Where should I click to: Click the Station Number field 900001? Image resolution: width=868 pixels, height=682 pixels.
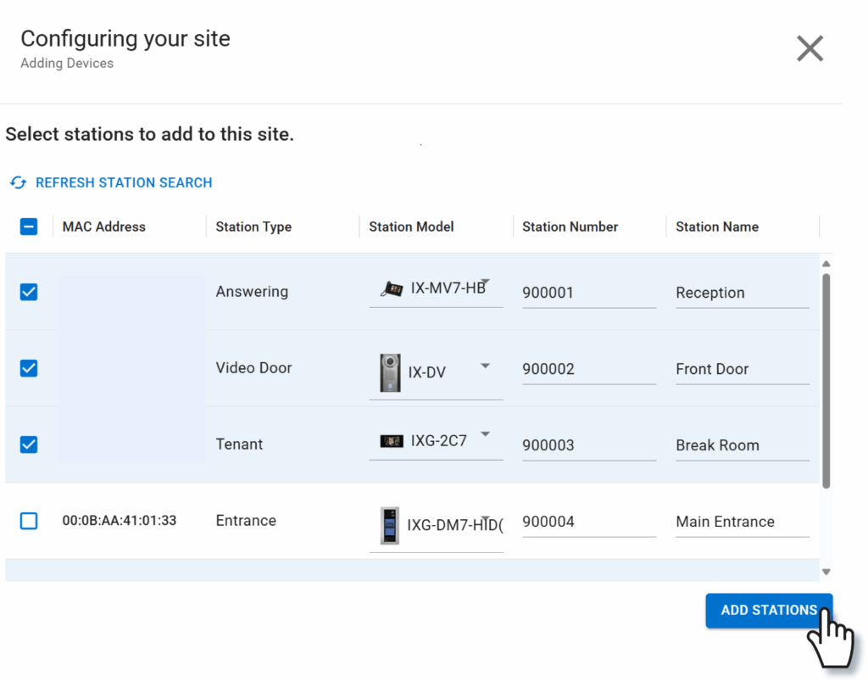[x=588, y=293]
